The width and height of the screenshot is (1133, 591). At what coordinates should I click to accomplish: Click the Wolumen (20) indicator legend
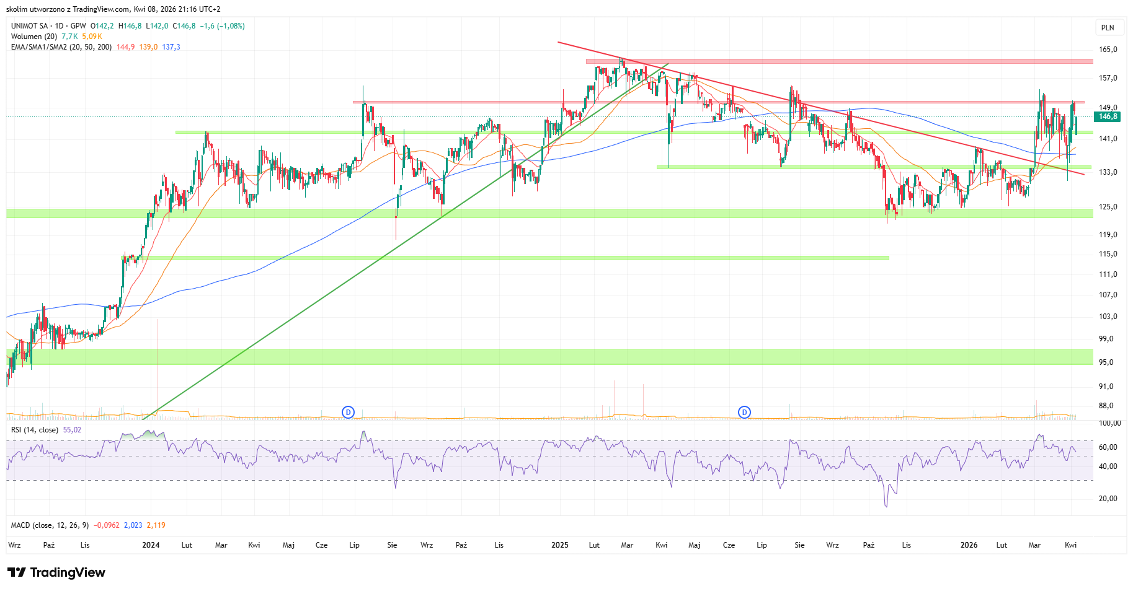(34, 37)
